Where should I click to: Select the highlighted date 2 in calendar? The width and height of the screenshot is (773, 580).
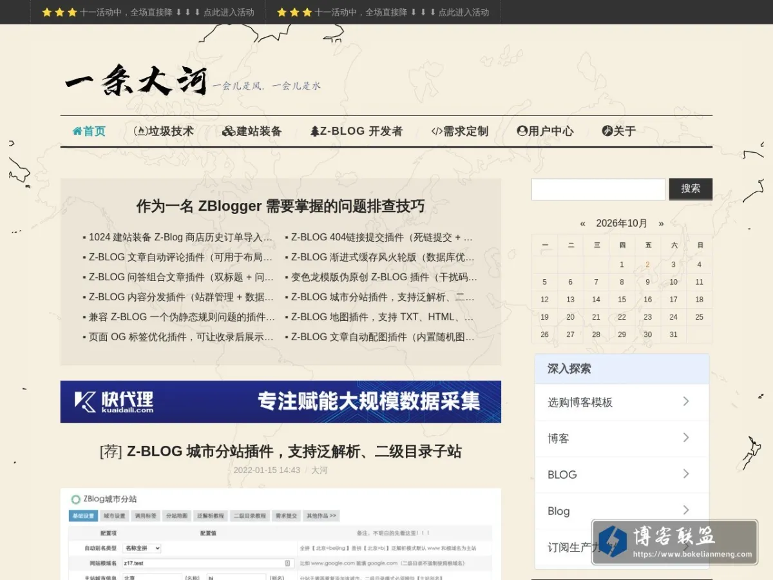(x=647, y=264)
